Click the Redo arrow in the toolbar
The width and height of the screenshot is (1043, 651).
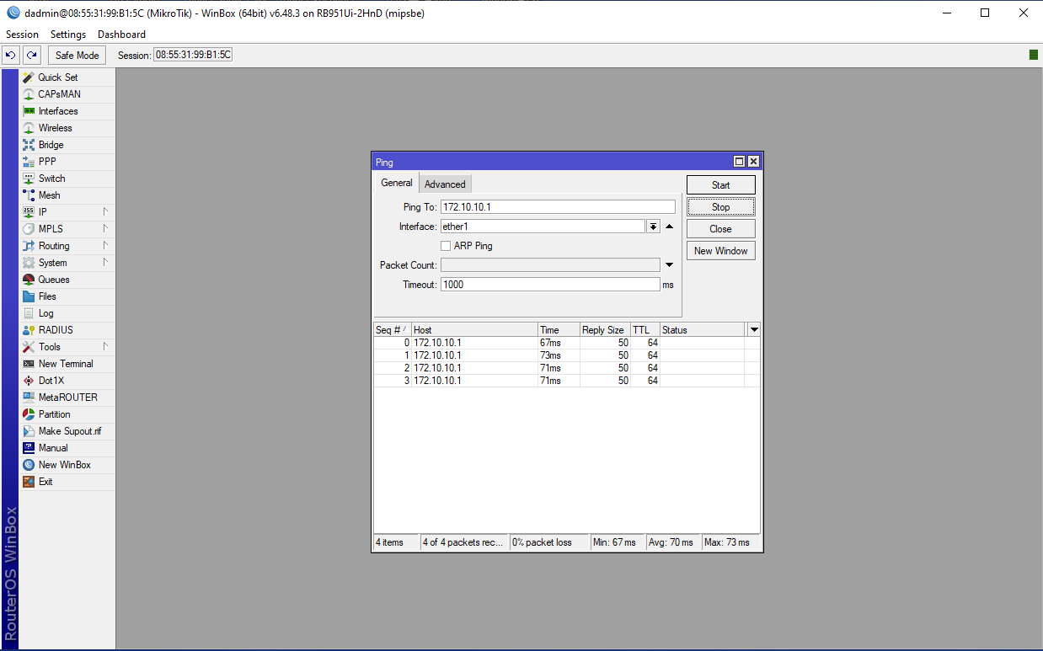click(x=31, y=55)
